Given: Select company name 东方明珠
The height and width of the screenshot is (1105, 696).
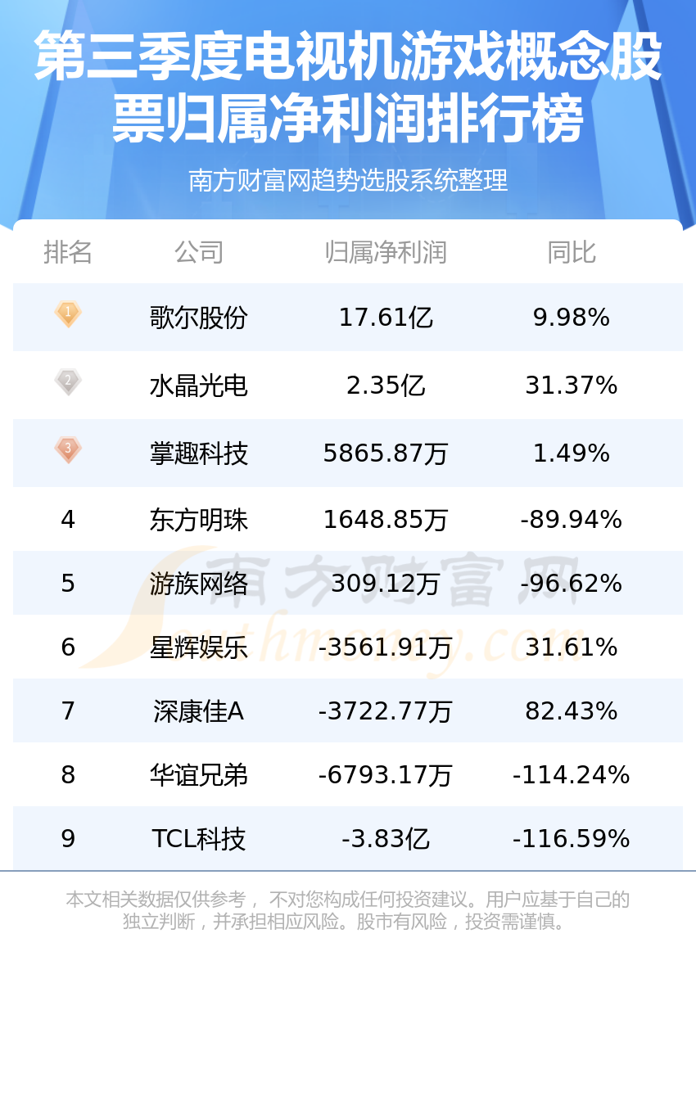Looking at the screenshot, I should [199, 520].
